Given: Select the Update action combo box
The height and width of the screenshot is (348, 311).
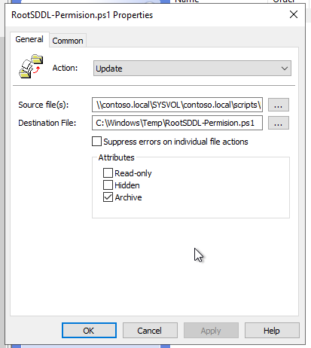Looking at the screenshot, I should coord(192,69).
